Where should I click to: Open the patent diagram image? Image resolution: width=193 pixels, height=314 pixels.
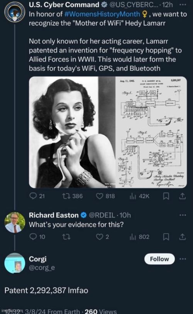pyautogui.click(x=151, y=132)
